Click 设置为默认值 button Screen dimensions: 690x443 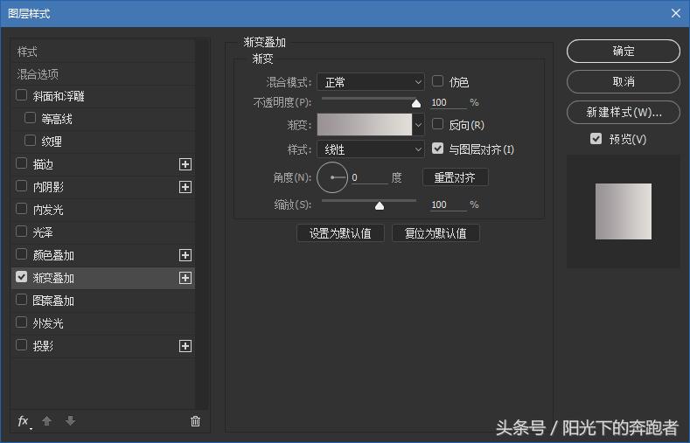[x=340, y=233]
